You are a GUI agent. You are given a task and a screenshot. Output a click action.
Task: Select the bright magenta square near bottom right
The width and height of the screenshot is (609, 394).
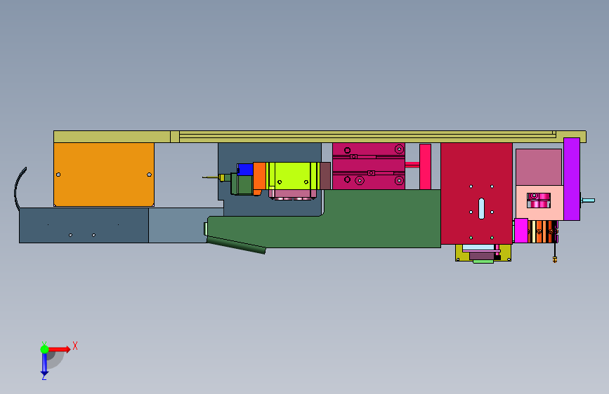520,231
